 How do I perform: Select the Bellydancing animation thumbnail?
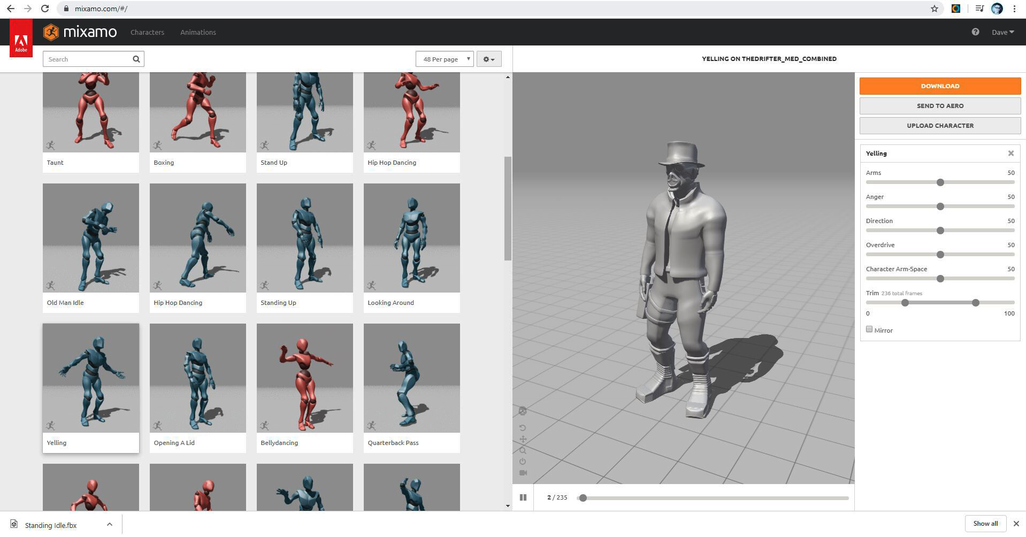click(x=304, y=378)
